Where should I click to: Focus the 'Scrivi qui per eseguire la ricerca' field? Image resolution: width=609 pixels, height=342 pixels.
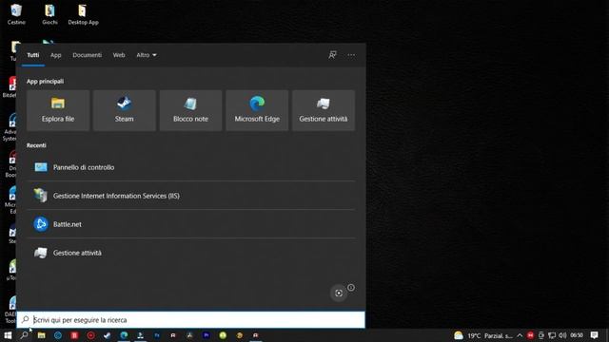click(x=190, y=320)
